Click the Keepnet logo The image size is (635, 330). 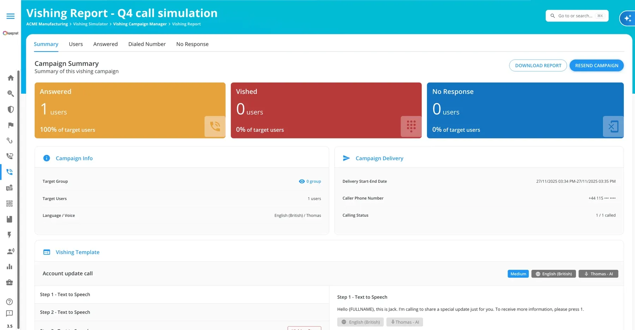pos(11,33)
